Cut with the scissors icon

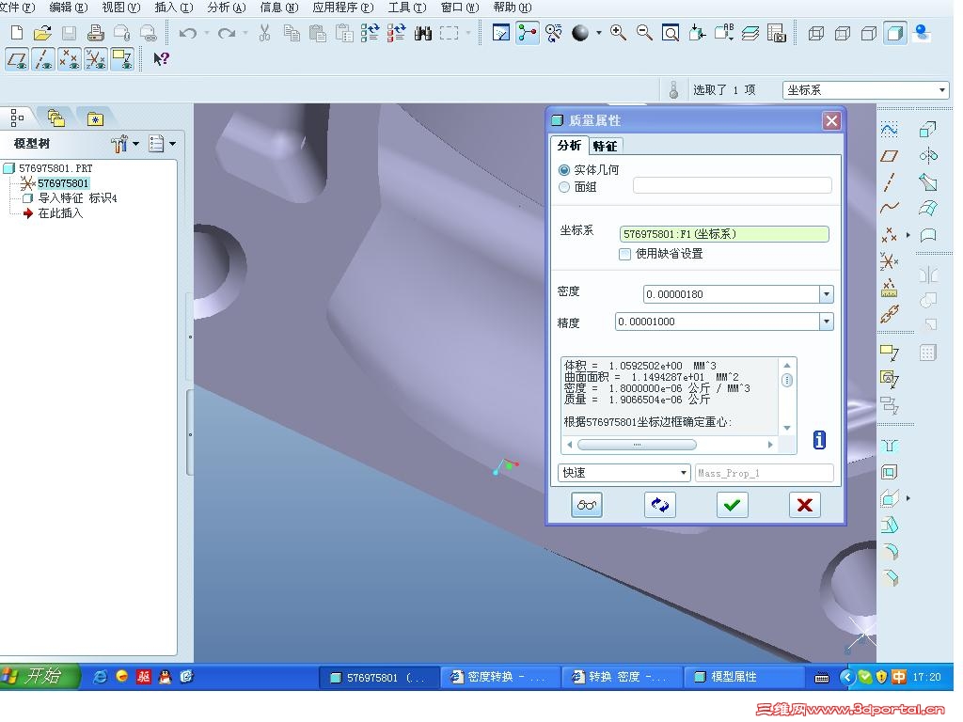pos(264,33)
